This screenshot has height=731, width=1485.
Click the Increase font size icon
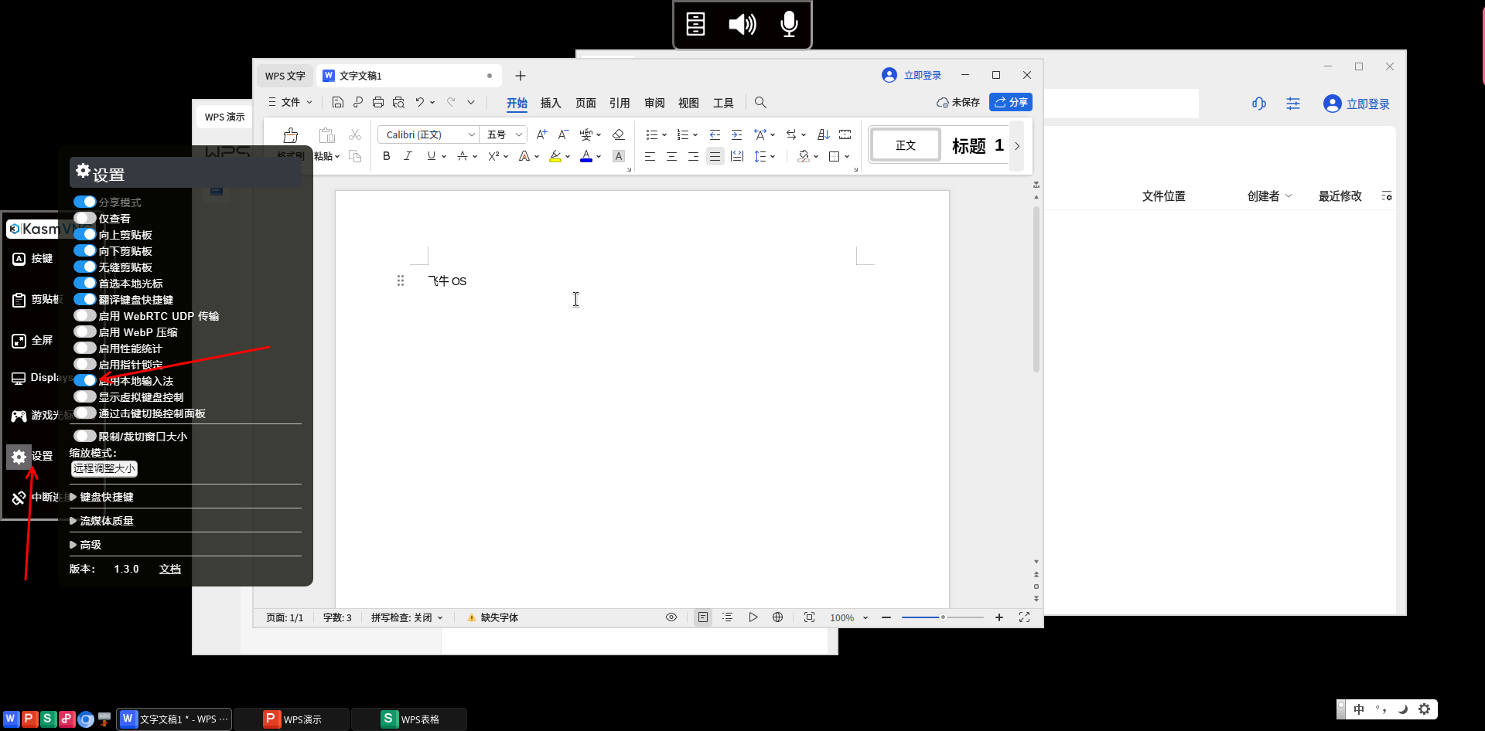tap(541, 134)
